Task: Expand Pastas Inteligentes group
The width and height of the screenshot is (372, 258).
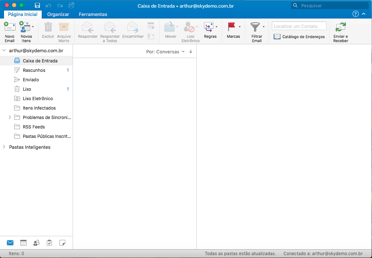Action: 4,147
